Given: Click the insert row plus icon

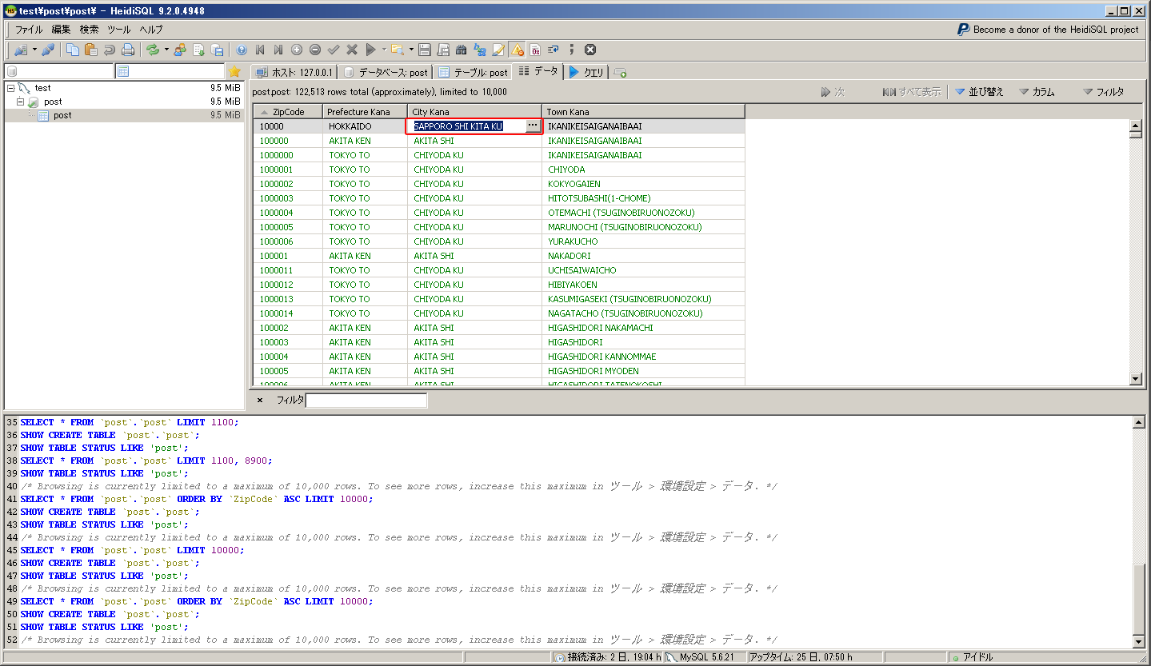Looking at the screenshot, I should click(x=297, y=50).
